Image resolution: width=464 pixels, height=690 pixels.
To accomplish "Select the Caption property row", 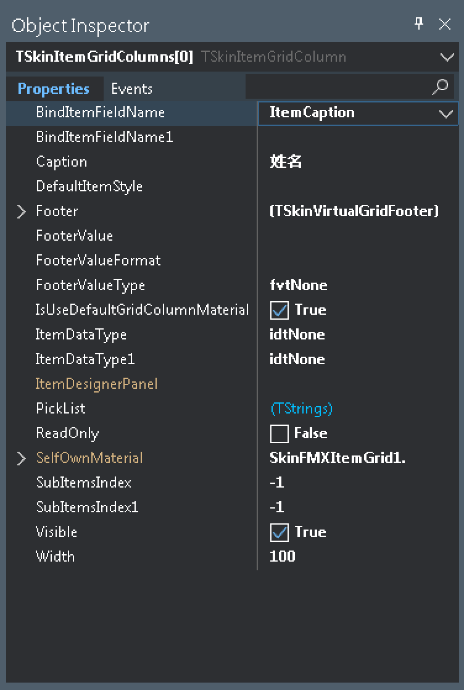I will click(x=62, y=162).
